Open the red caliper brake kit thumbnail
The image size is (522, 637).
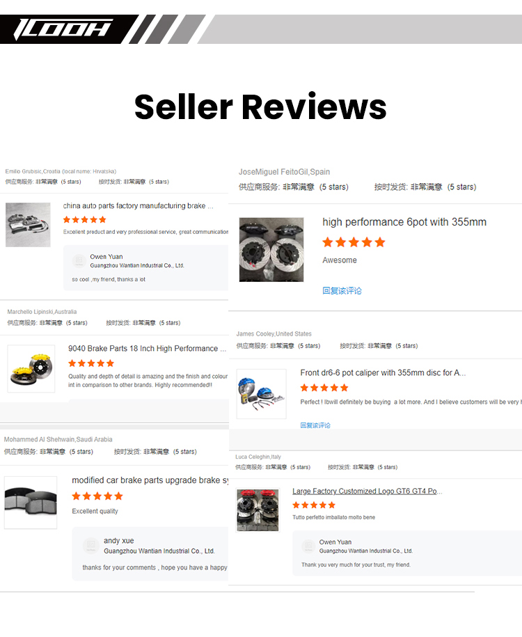pyautogui.click(x=258, y=510)
